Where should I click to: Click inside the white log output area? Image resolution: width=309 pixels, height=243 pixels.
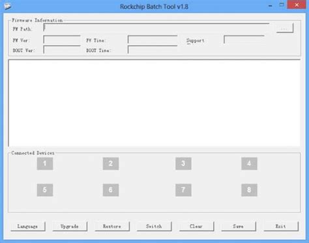point(154,103)
